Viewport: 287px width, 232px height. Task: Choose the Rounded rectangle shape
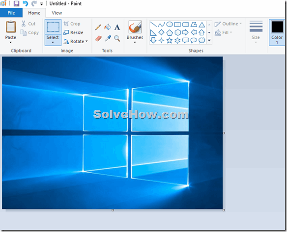tap(186, 25)
